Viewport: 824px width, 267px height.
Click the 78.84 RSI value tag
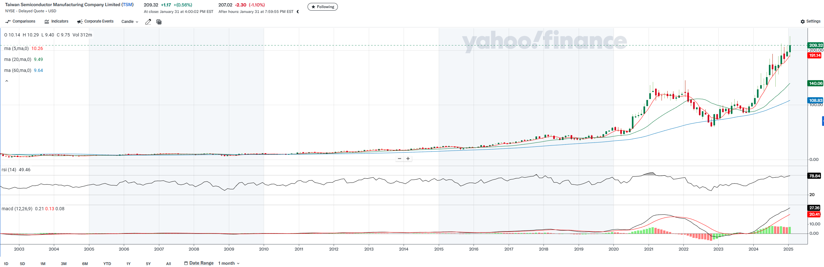tap(814, 176)
